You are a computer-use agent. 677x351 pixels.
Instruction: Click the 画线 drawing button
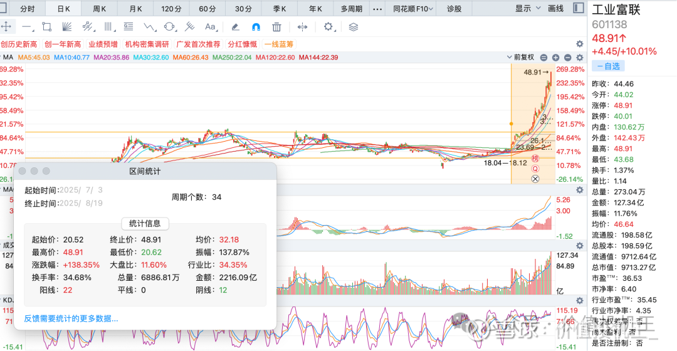pos(555,9)
